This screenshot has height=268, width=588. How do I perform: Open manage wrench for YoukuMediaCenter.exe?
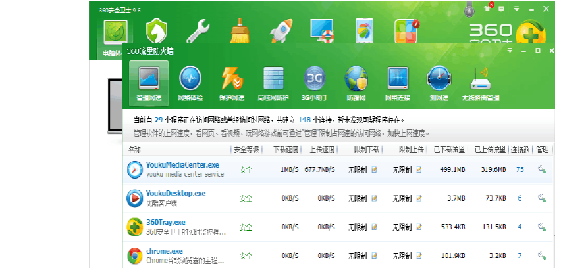pyautogui.click(x=541, y=169)
